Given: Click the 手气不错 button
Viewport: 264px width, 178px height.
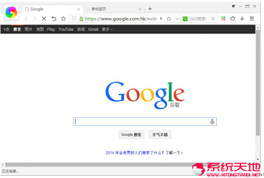Looking at the screenshot, I should (x=160, y=135).
